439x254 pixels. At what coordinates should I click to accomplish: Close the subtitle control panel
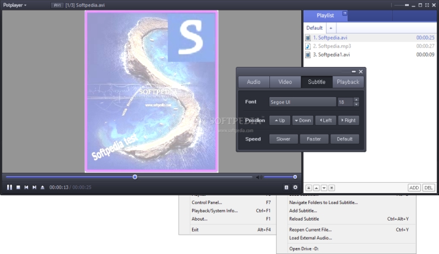pos(361,72)
